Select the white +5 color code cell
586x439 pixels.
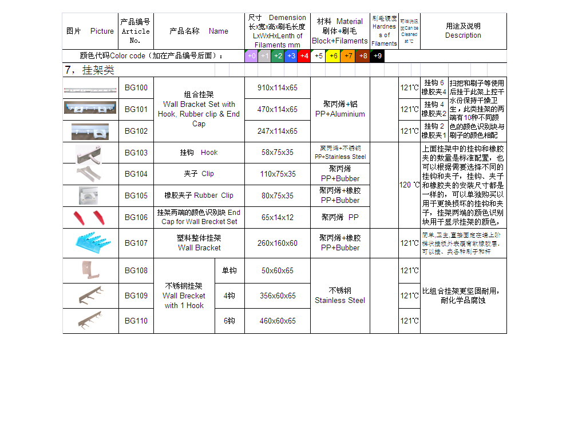(x=318, y=56)
